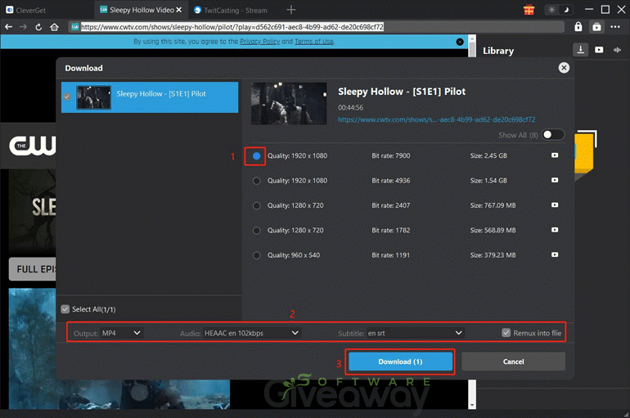Open the Terms of Use link
The height and width of the screenshot is (418, 630).
(314, 42)
